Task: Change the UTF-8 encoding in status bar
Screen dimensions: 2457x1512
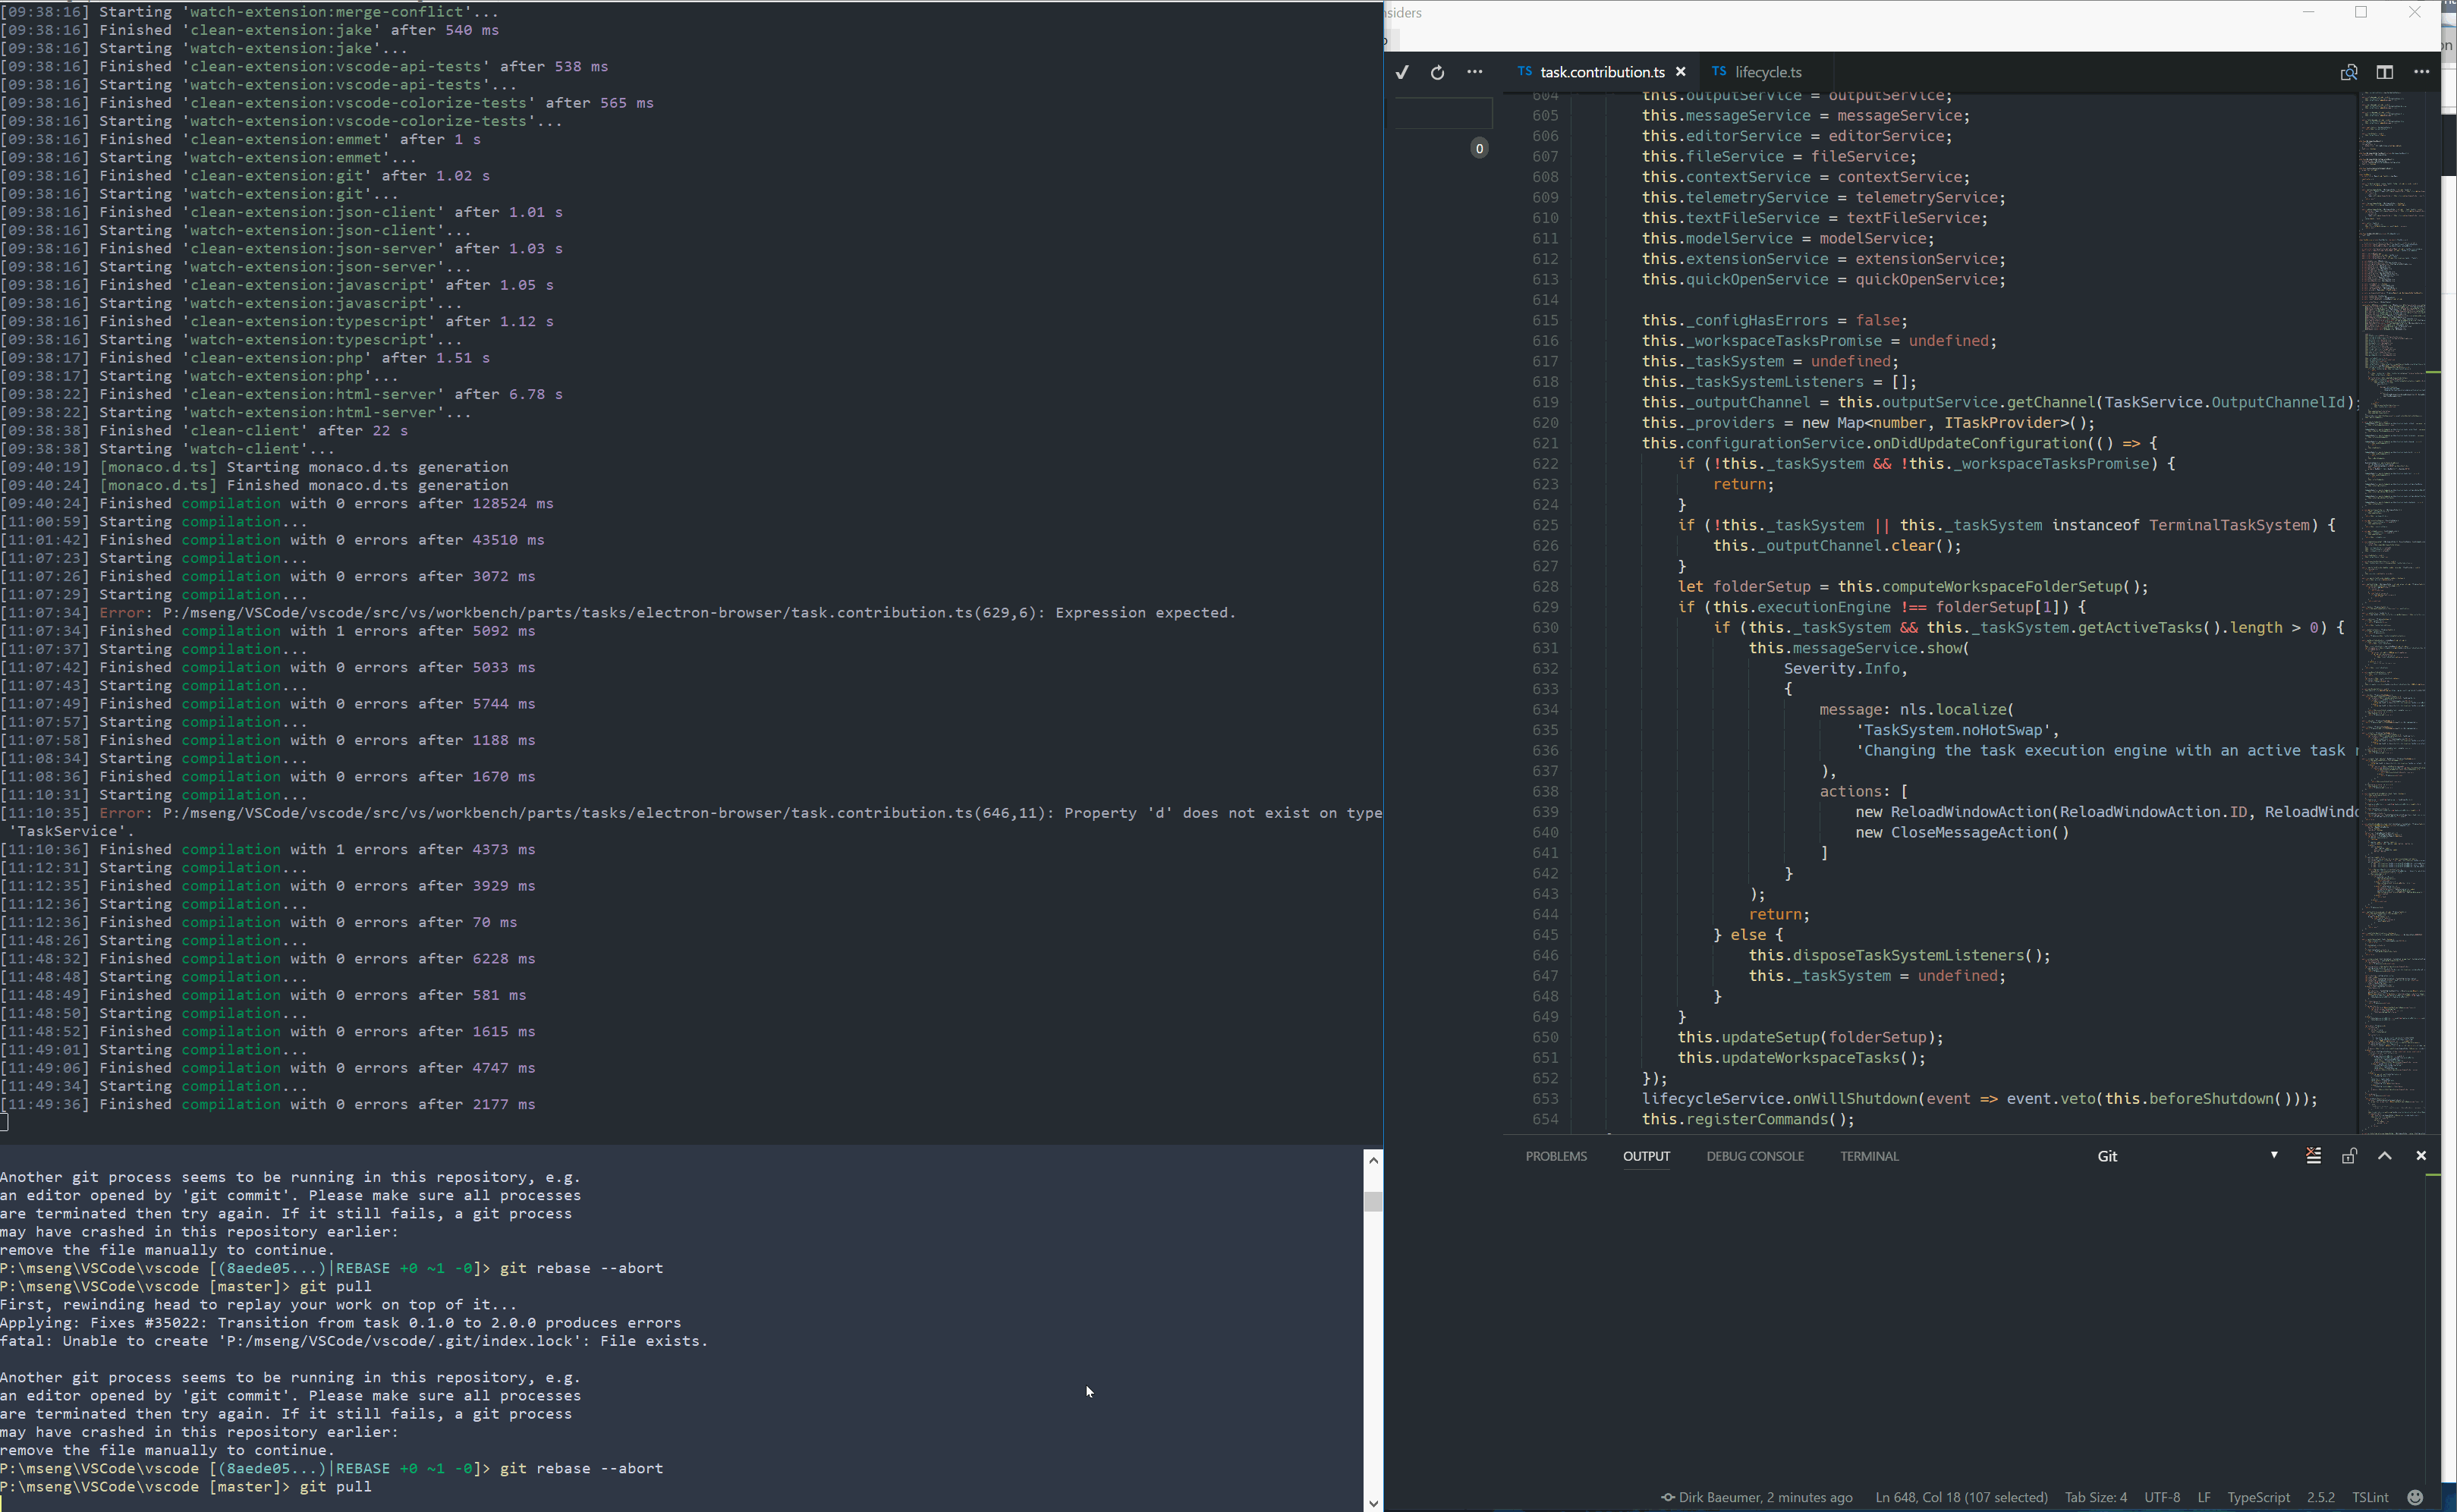Action: coord(2162,1497)
